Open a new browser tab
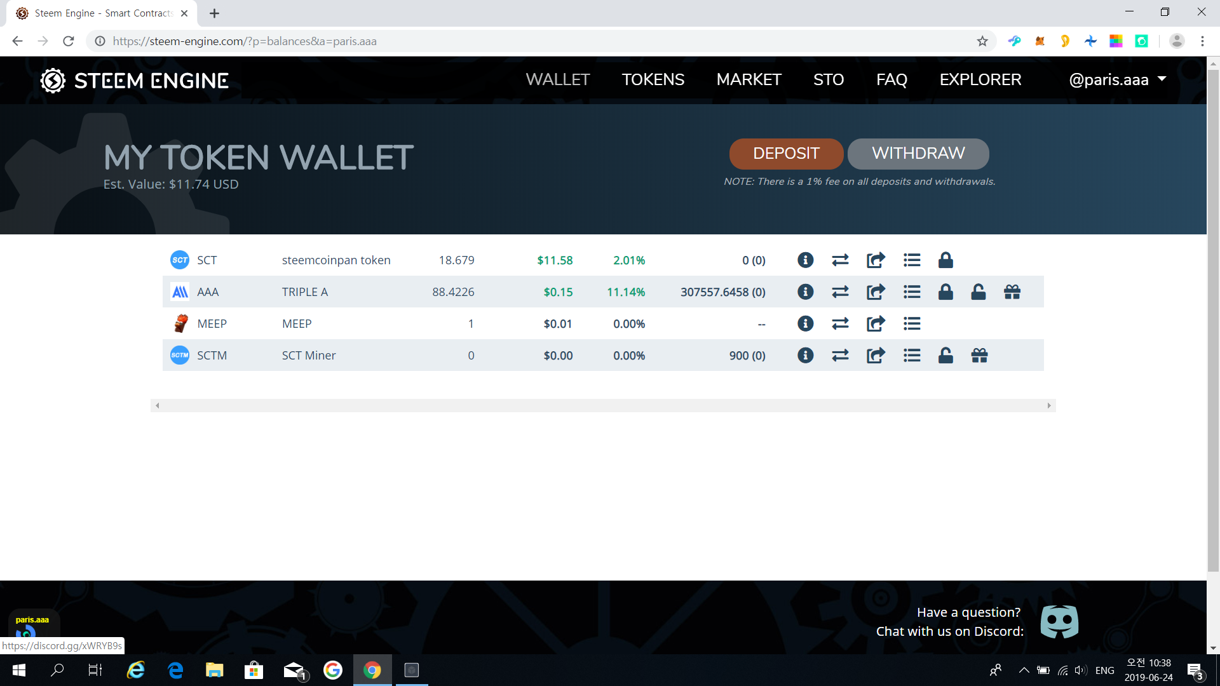The height and width of the screenshot is (686, 1220). (x=214, y=13)
